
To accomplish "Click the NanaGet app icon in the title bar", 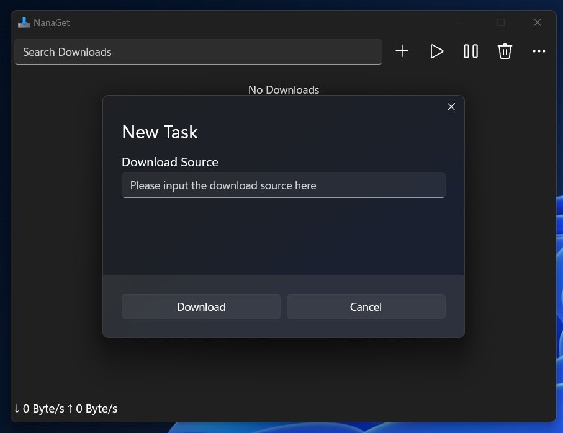I will (24, 22).
